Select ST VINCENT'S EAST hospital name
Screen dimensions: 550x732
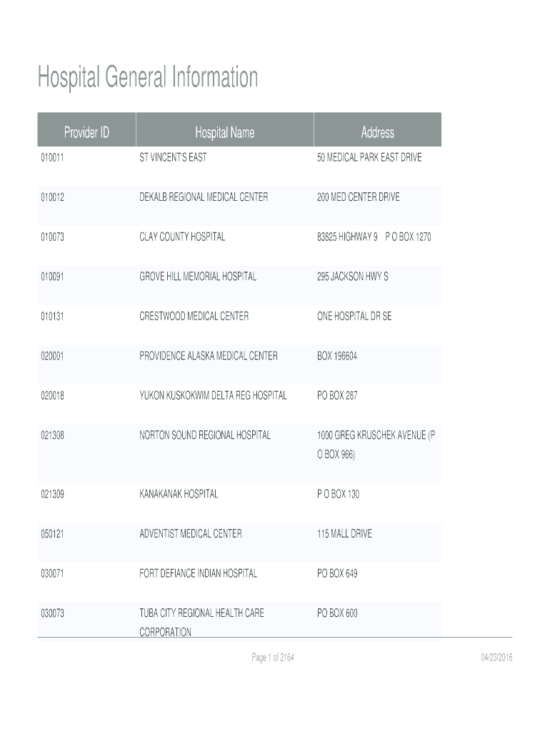point(173,157)
